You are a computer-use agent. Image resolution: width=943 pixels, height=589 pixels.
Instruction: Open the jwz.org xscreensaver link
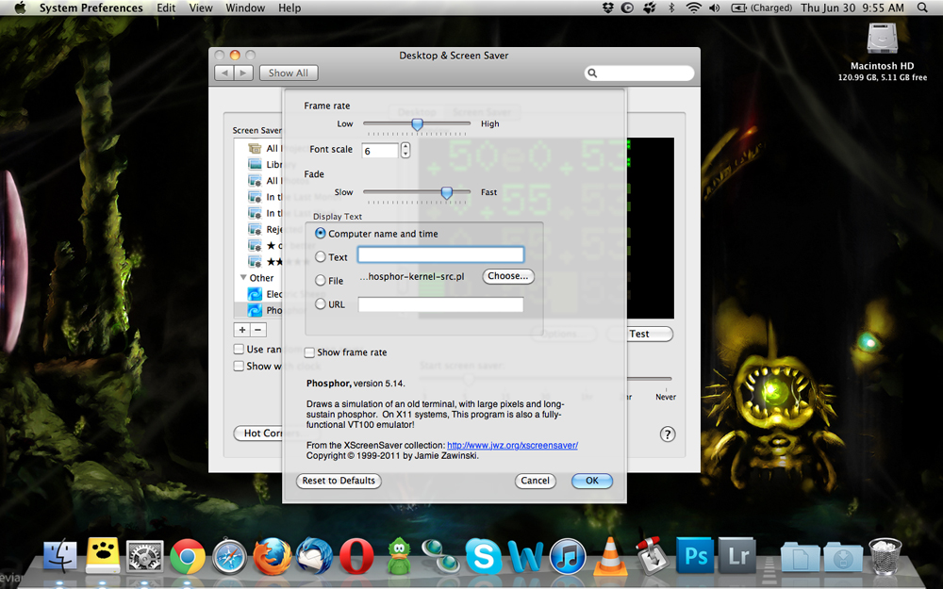click(512, 446)
